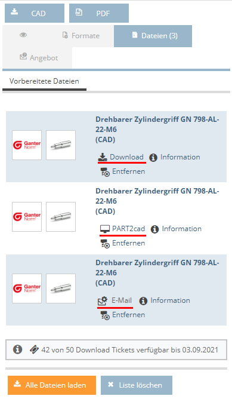Remove E-Mail file via Entfernen
Screen dimensions: 232x399
point(123,315)
